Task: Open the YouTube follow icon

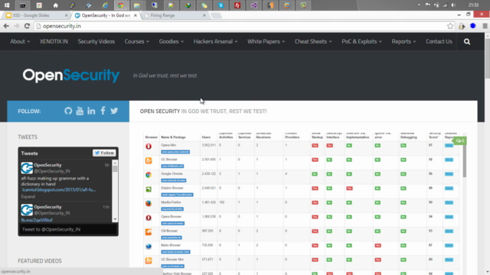Action: tap(80, 111)
